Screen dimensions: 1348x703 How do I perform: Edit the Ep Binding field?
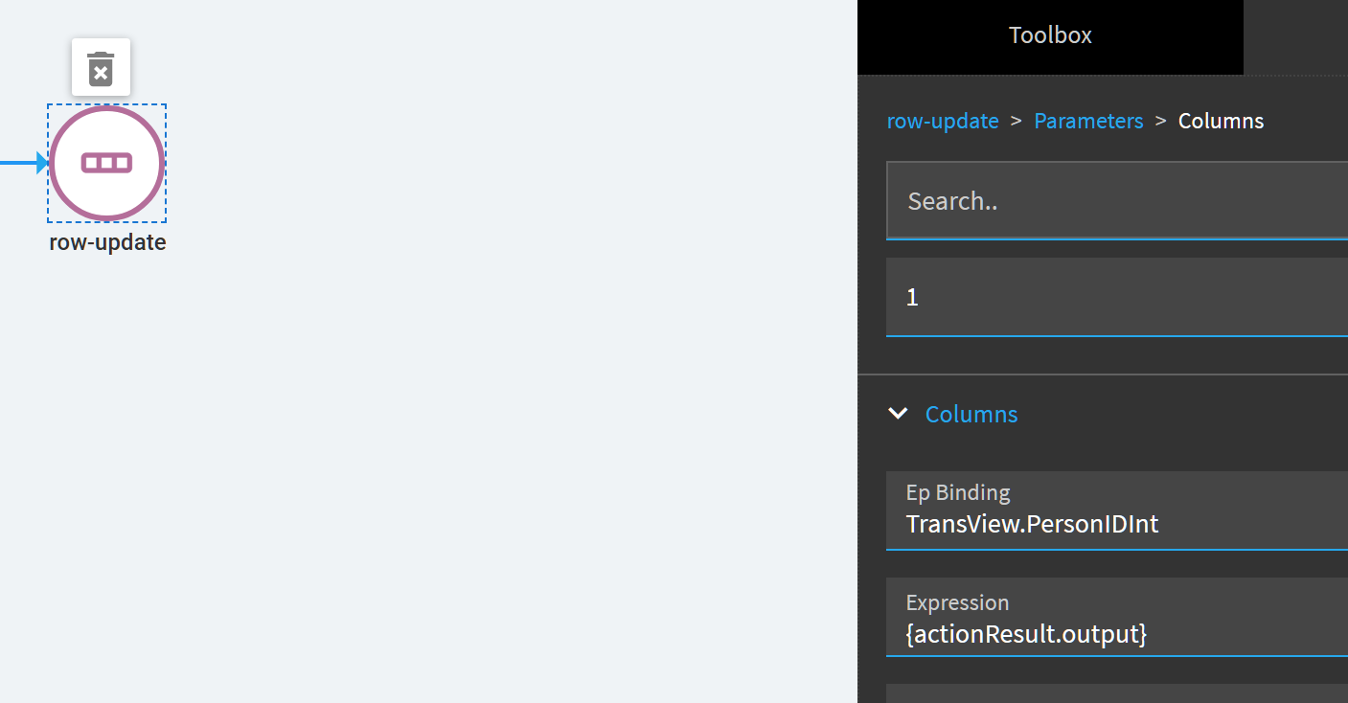(1117, 510)
